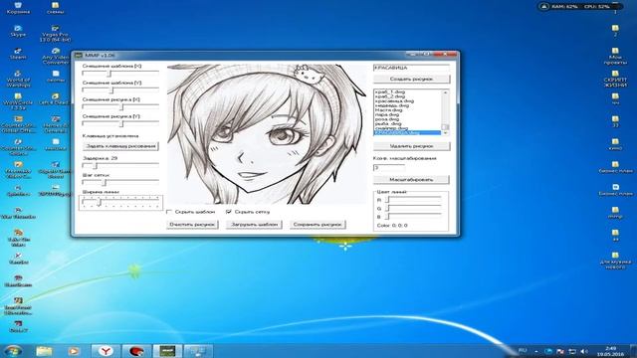Click the Создать рисунок button
Screen dimensions: 637x358
click(411, 79)
